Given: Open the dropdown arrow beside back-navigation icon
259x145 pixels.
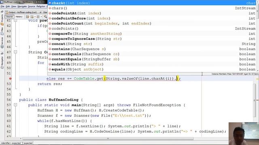Looking at the screenshot, I should pyautogui.click(x=35, y=17).
